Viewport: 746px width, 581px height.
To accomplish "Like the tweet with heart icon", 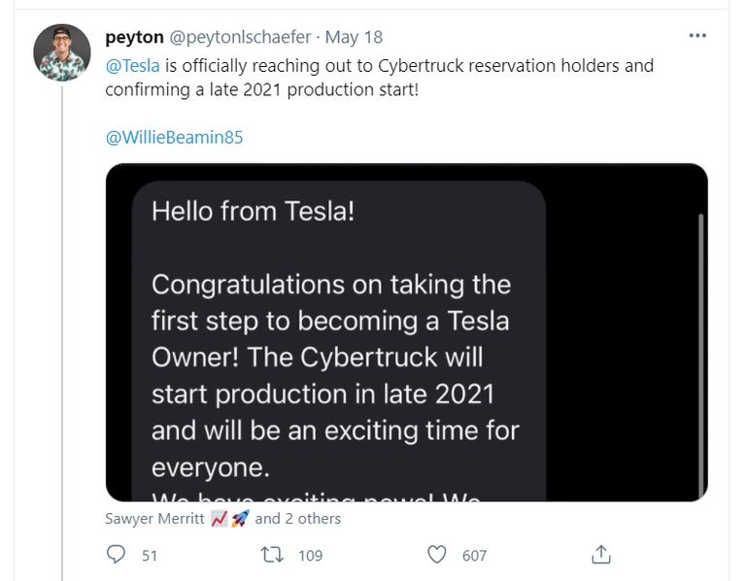I will [x=437, y=555].
